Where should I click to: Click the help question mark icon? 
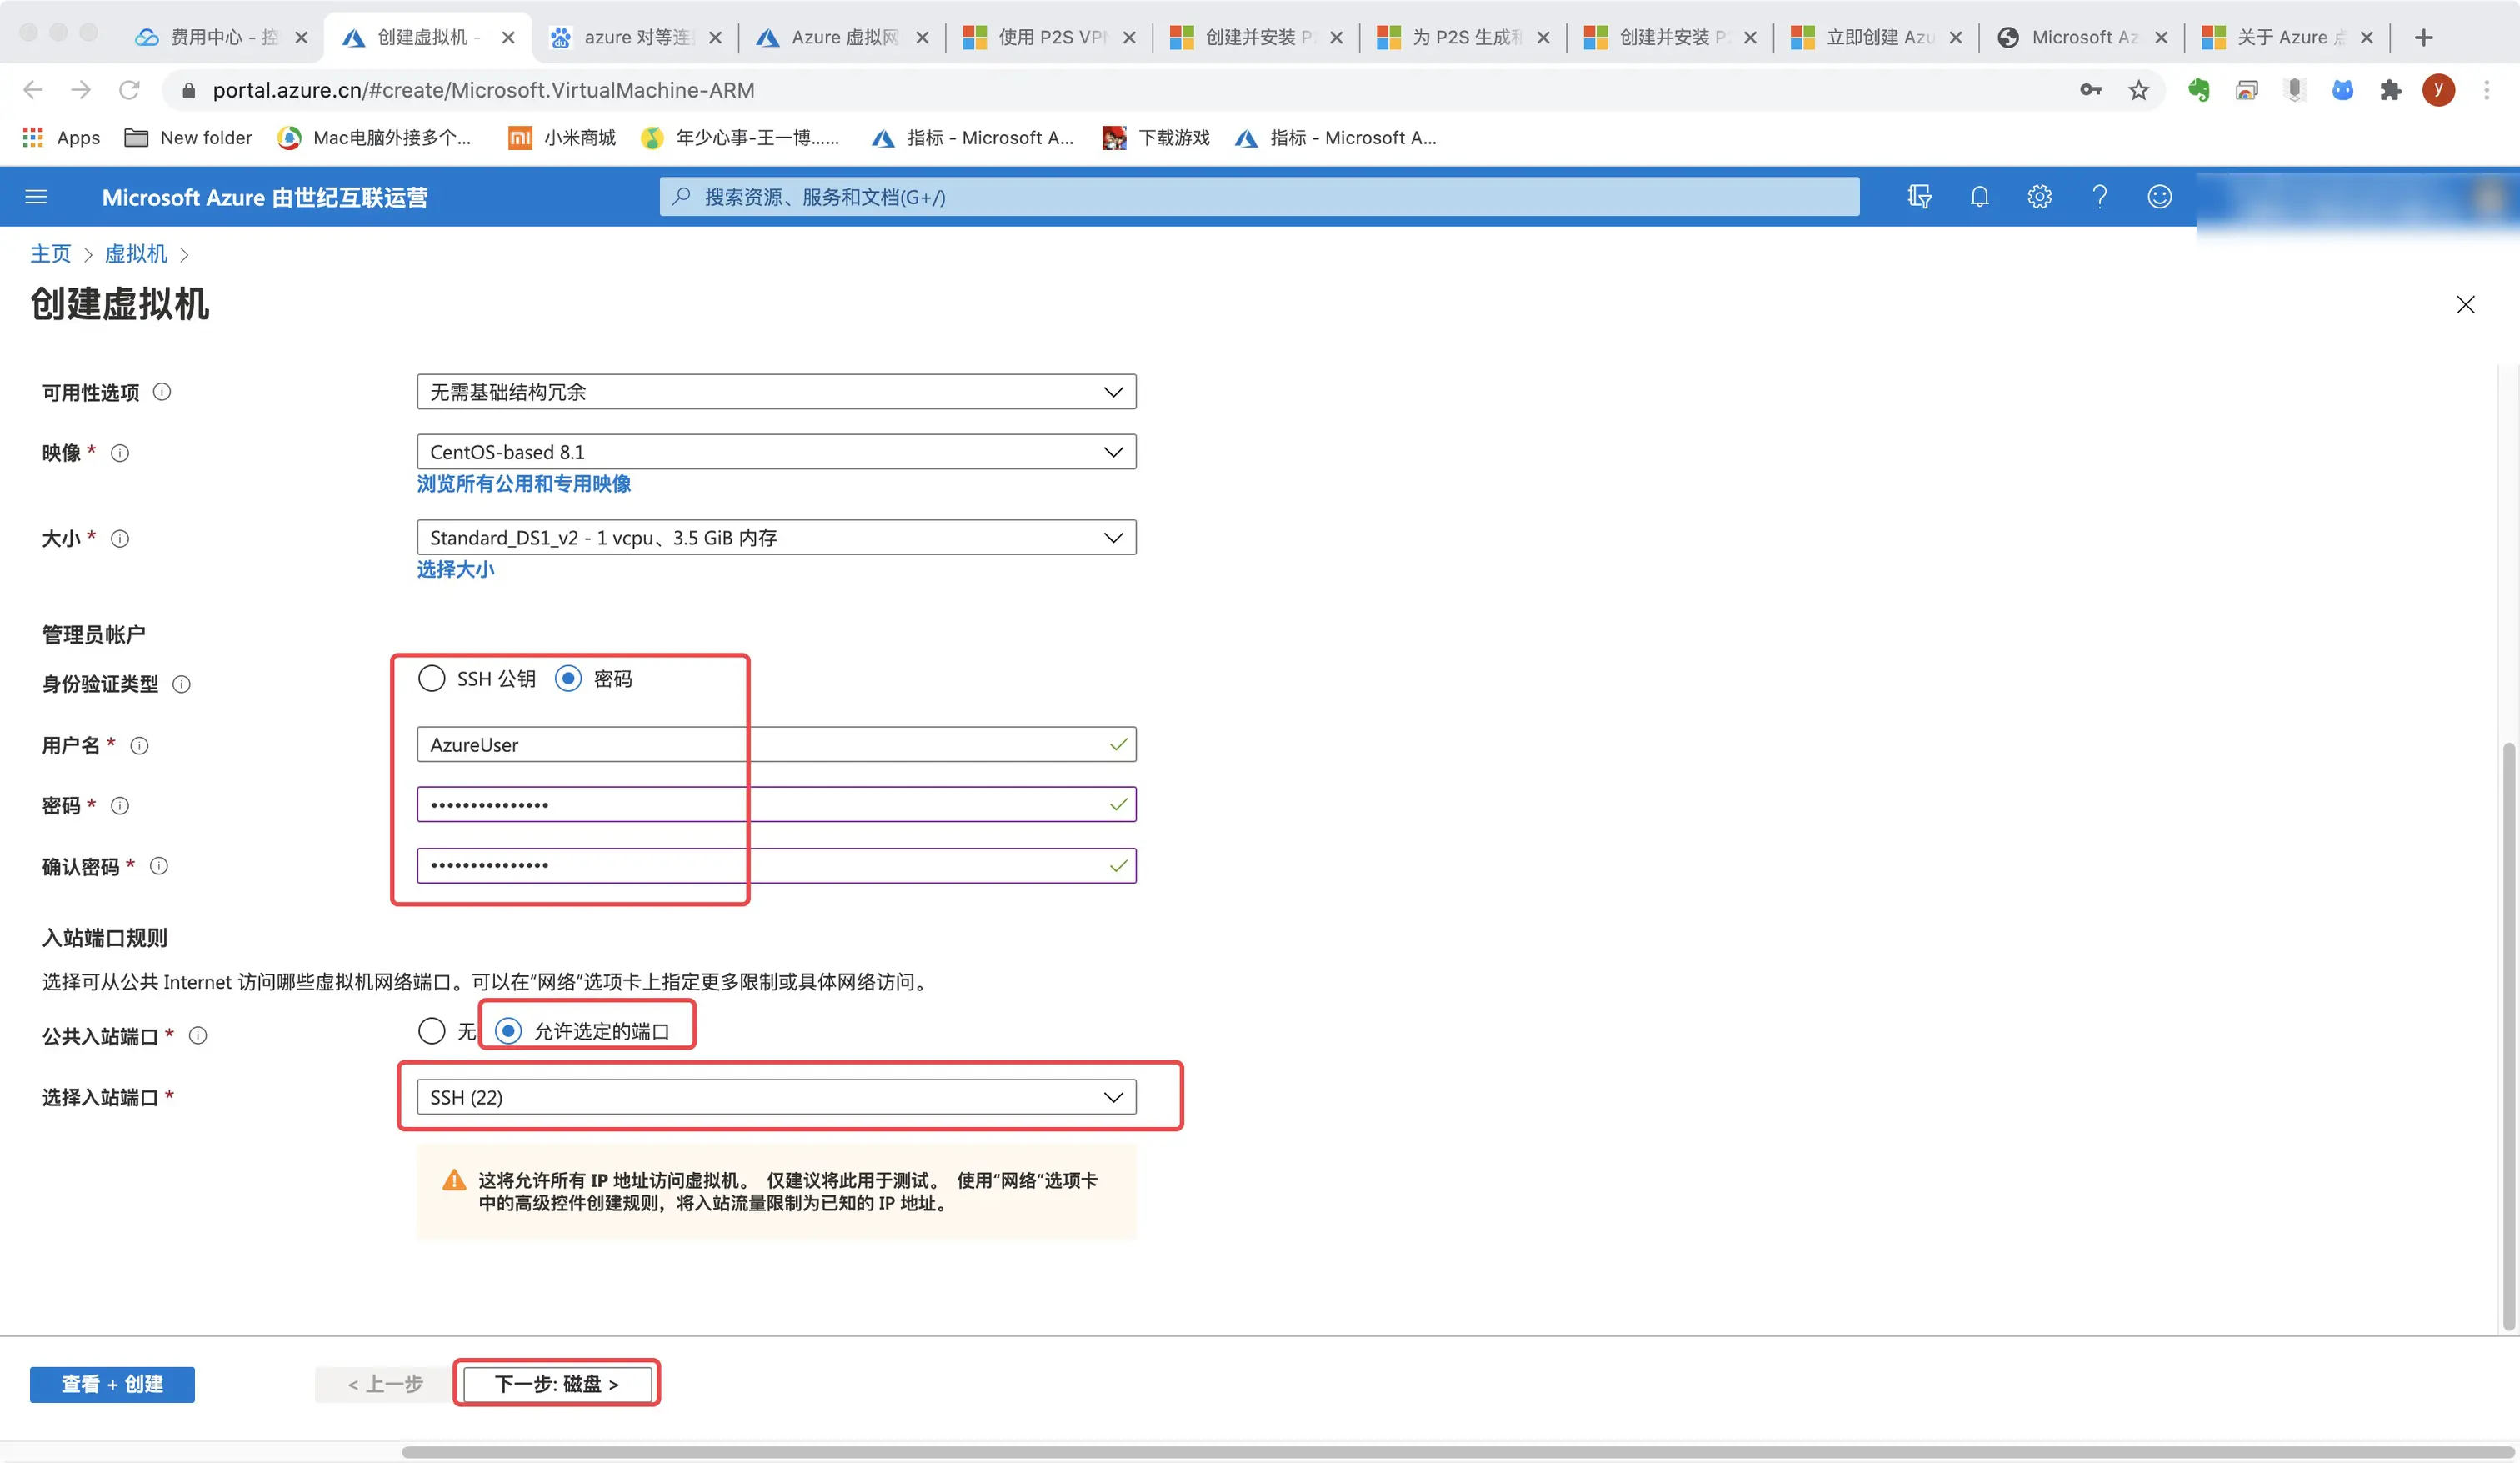point(2099,197)
